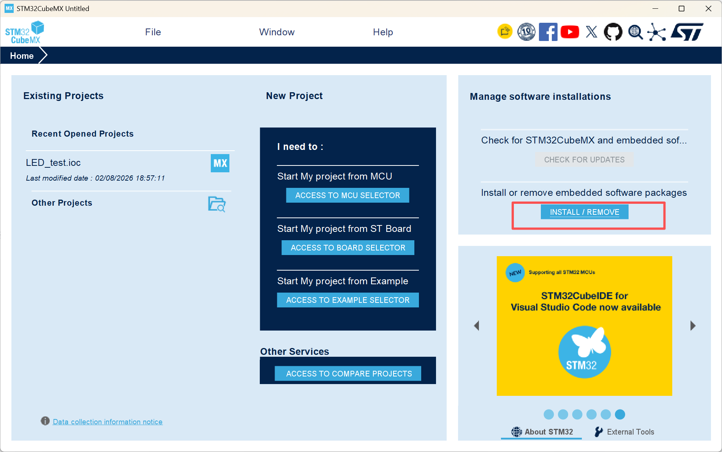Open Data collection information notice link
Image resolution: width=722 pixels, height=452 pixels.
pyautogui.click(x=108, y=422)
